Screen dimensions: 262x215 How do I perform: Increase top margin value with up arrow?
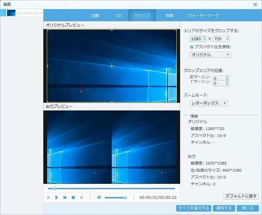click(x=227, y=82)
